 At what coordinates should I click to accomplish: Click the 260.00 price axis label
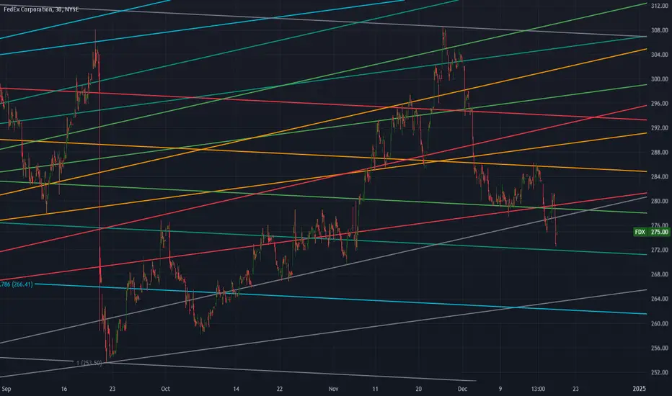click(x=660, y=324)
